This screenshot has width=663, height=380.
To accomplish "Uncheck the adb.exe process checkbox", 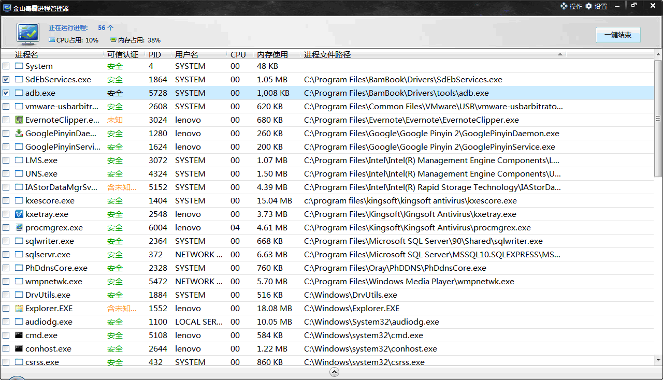I will click(6, 93).
